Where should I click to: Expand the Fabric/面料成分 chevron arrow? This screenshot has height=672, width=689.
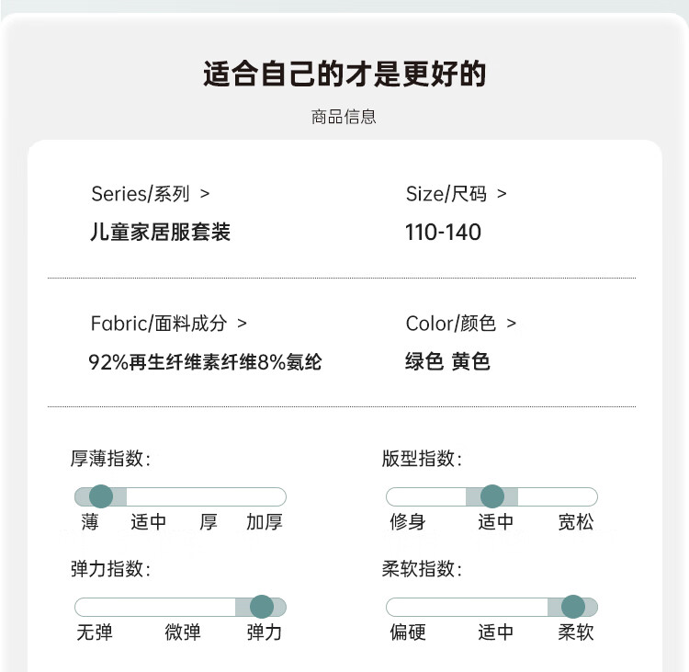click(x=242, y=324)
